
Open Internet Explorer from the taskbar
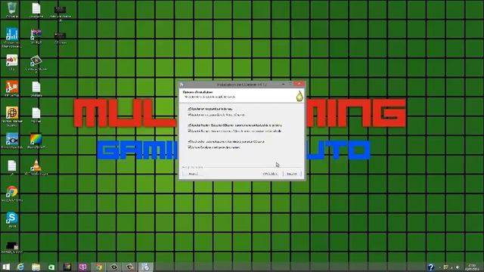coord(20,267)
